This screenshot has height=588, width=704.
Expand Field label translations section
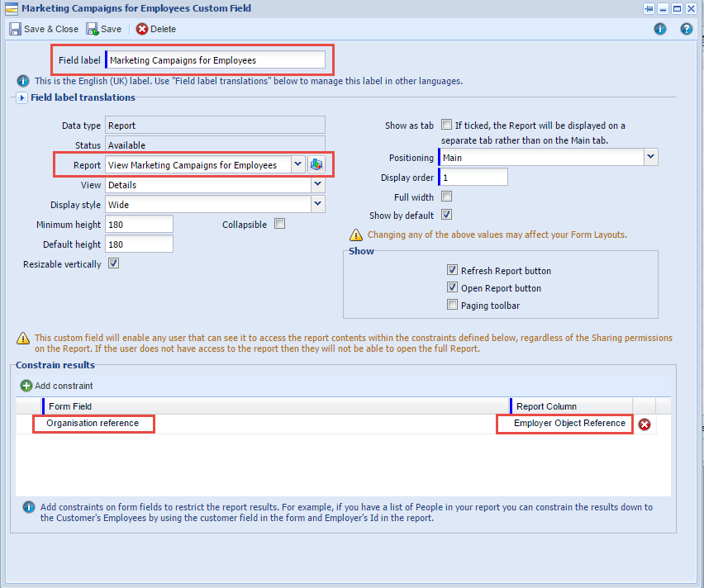[x=21, y=97]
